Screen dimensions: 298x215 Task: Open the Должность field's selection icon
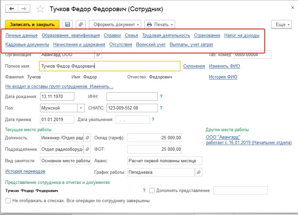pyautogui.click(x=87, y=138)
